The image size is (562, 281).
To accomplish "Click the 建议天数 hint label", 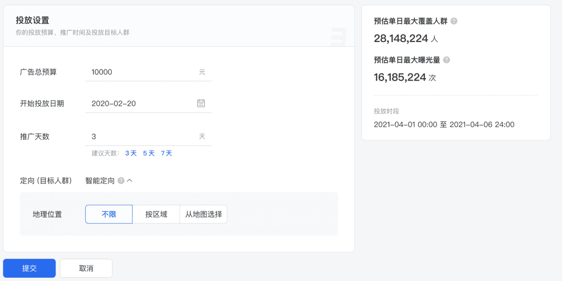I will [106, 154].
